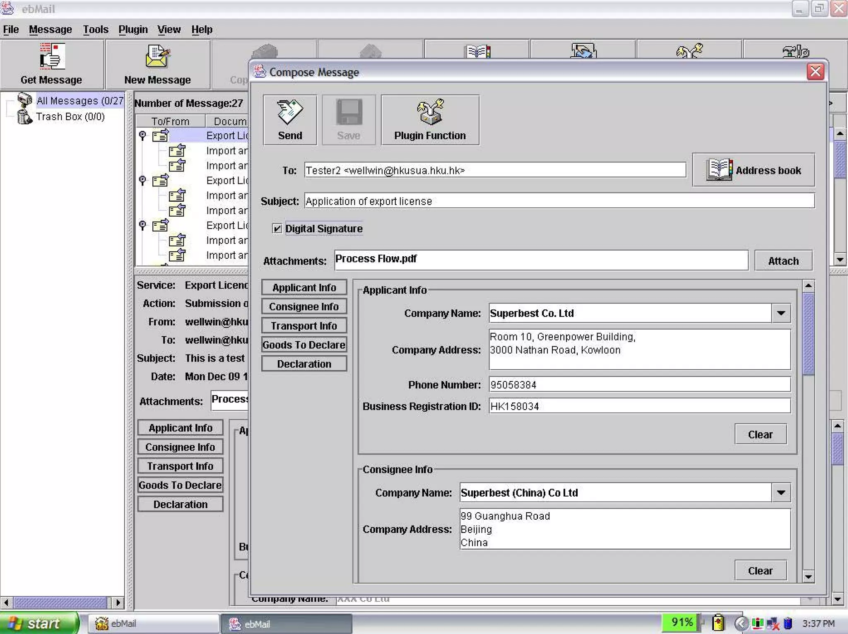
Task: Click the main toolbar settings tools icon
Action: (x=795, y=51)
